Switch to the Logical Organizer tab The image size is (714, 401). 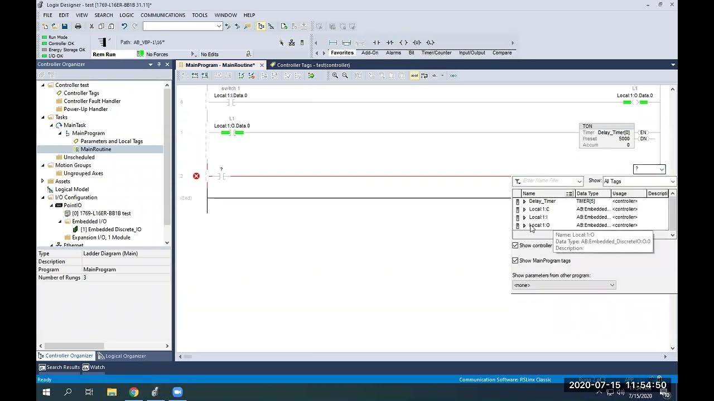[x=122, y=356]
